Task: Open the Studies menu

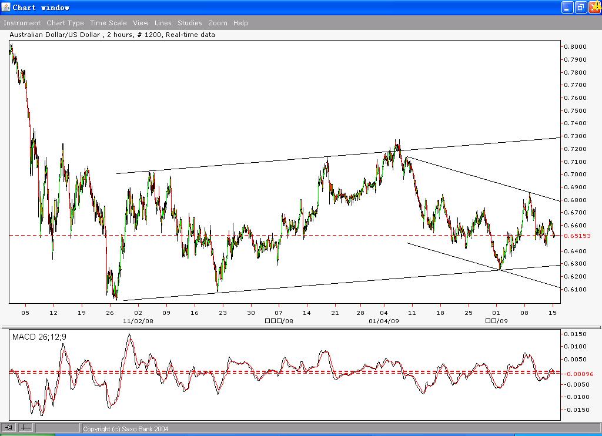Action: tap(190, 23)
